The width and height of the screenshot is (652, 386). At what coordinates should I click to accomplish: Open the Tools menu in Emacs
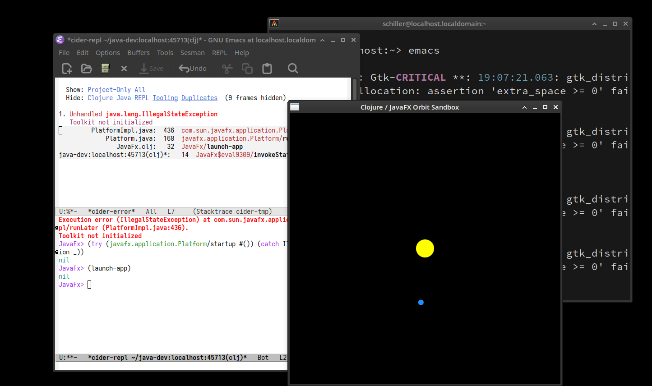coord(165,53)
